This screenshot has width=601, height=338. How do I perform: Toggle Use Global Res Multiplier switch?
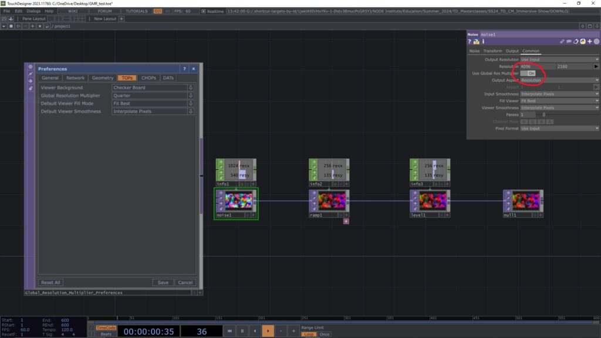coord(531,73)
